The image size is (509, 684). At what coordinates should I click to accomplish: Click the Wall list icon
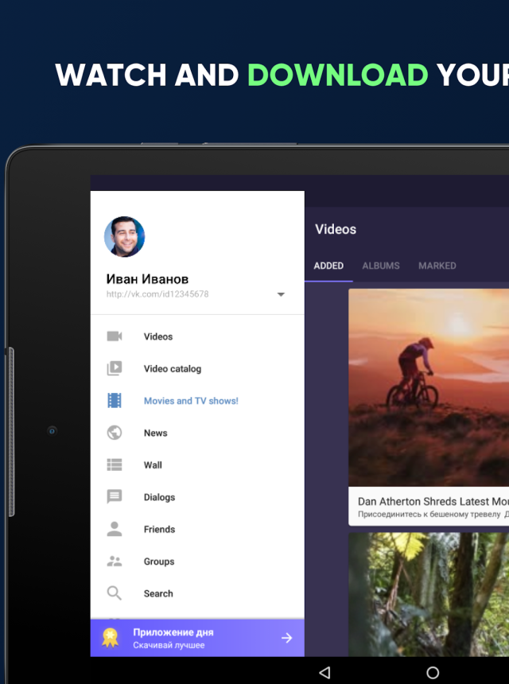tap(115, 465)
